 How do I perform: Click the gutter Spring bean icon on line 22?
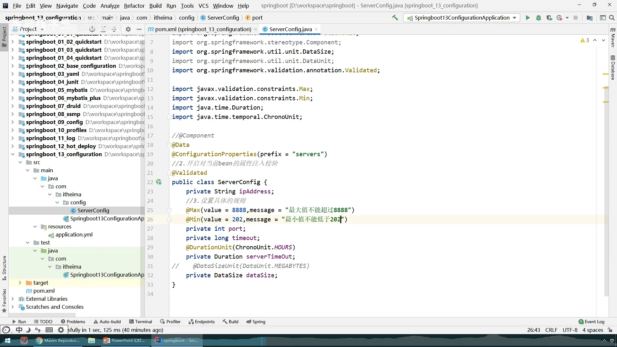(159, 182)
